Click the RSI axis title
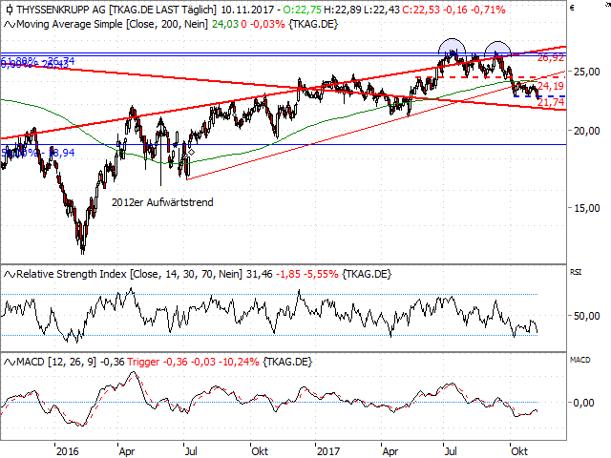 [x=576, y=272]
